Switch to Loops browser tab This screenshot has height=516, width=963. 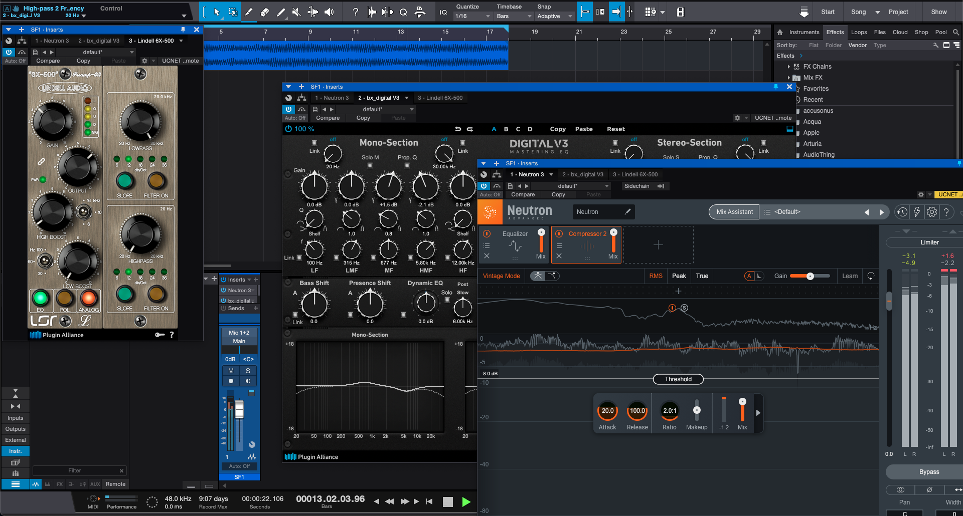(x=859, y=32)
